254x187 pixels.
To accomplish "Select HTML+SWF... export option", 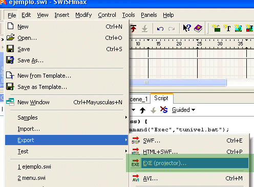I will (x=189, y=152).
